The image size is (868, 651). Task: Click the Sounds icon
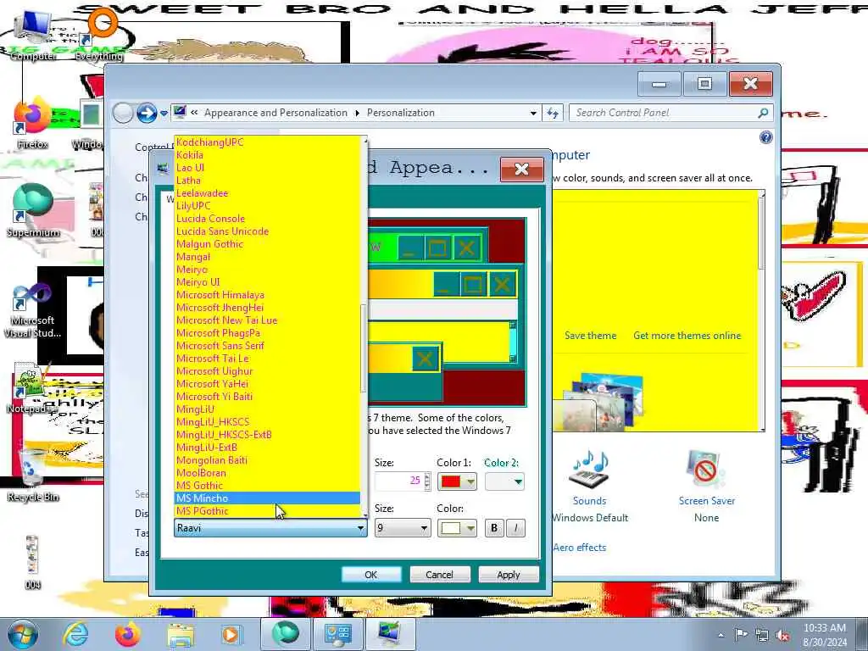[x=590, y=470]
